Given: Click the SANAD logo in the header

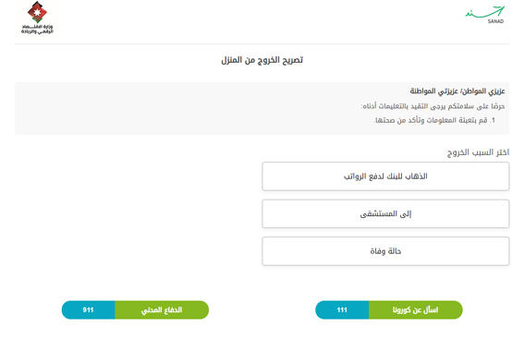Looking at the screenshot, I should (x=485, y=15).
